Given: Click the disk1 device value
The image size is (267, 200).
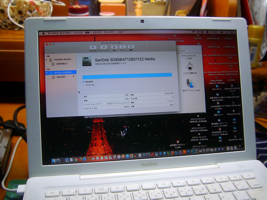Looking at the screenshot, I should point(172,105).
